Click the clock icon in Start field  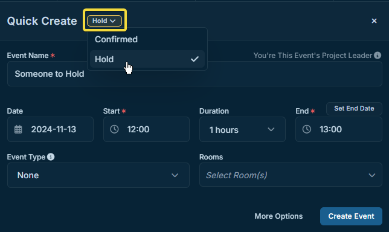[114, 129]
